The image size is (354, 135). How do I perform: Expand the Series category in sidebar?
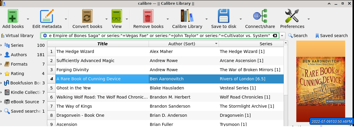[1, 45]
